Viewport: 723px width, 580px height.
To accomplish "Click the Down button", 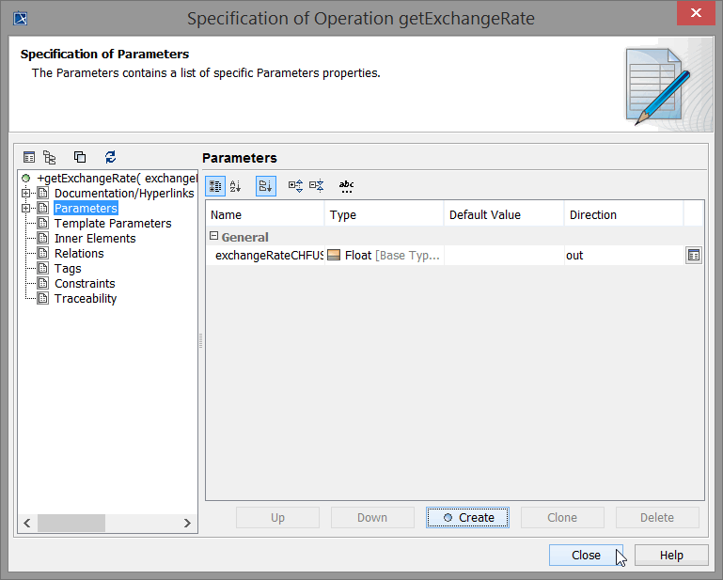I will coord(372,518).
